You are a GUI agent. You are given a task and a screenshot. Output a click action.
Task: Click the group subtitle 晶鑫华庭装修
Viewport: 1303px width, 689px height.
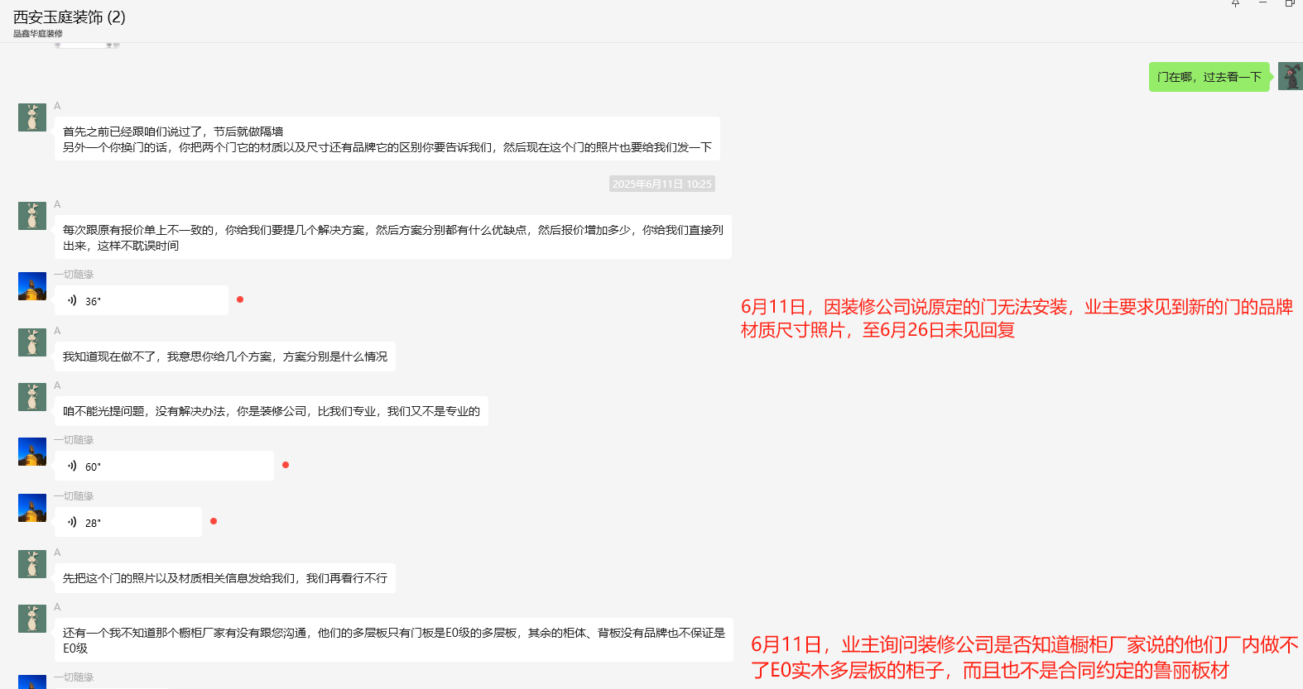click(38, 34)
